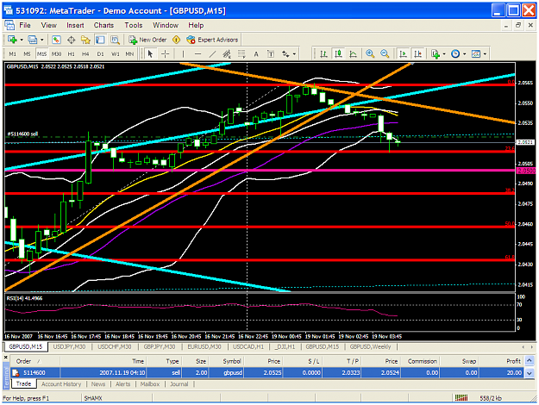This screenshot has width=539, height=405.
Task: Open the Insert menu
Action: click(75, 25)
